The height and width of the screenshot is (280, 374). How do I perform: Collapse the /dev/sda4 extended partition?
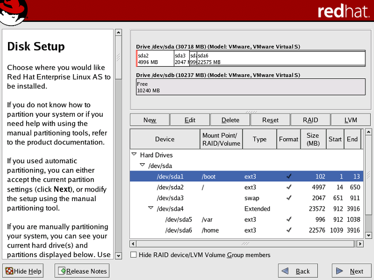tap(151, 208)
